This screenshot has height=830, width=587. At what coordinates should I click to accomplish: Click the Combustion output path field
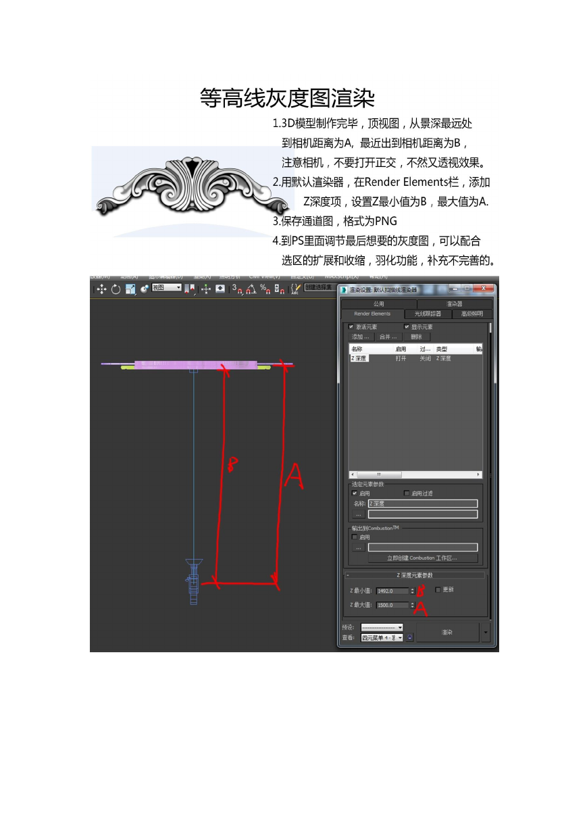coord(422,547)
